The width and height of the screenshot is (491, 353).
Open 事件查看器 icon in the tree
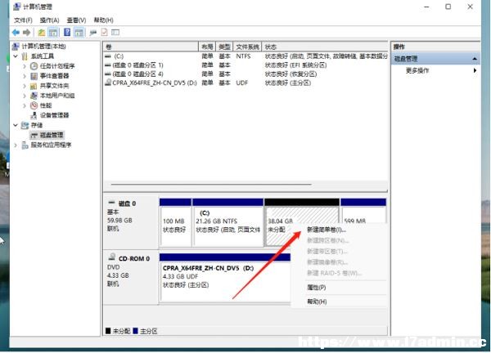point(34,76)
